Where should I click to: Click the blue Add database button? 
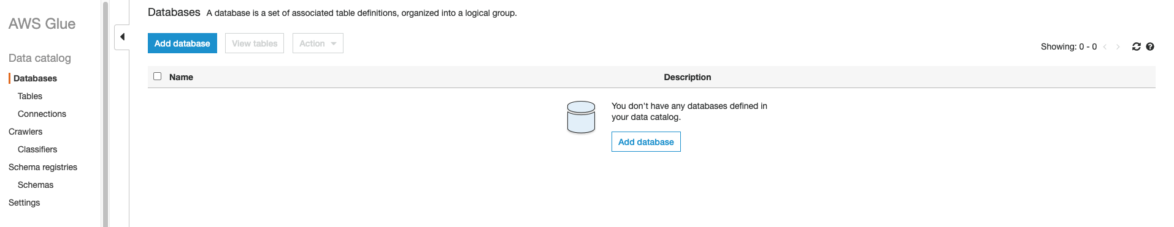(182, 43)
